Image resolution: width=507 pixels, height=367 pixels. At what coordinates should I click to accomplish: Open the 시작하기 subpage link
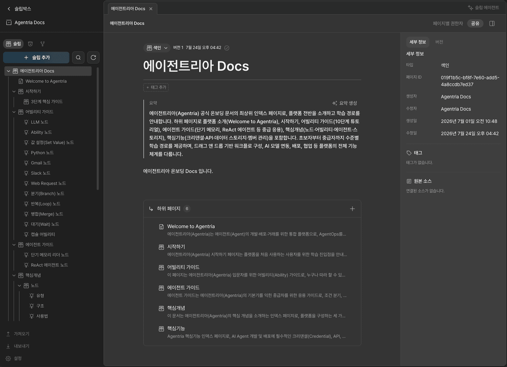pos(176,247)
